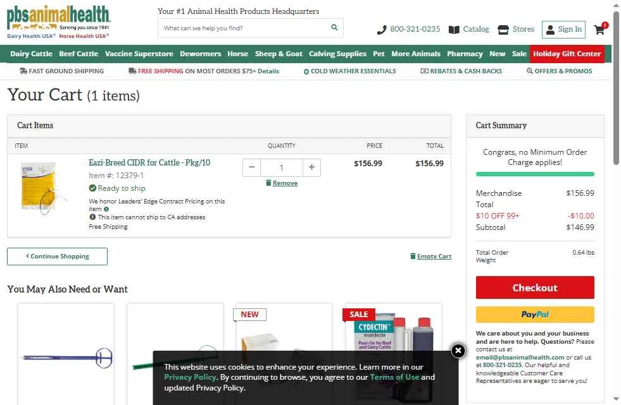Click the phone icon beside 800-321-0235
The image size is (621, 405).
coord(381,30)
